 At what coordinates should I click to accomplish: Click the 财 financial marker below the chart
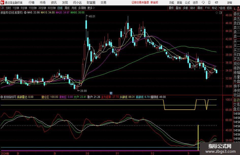pyautogui.click(x=111, y=93)
